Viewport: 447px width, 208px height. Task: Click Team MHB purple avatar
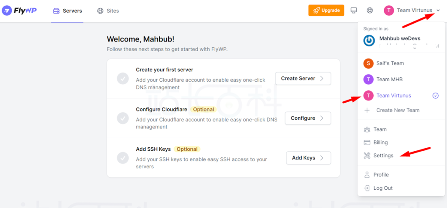click(368, 80)
